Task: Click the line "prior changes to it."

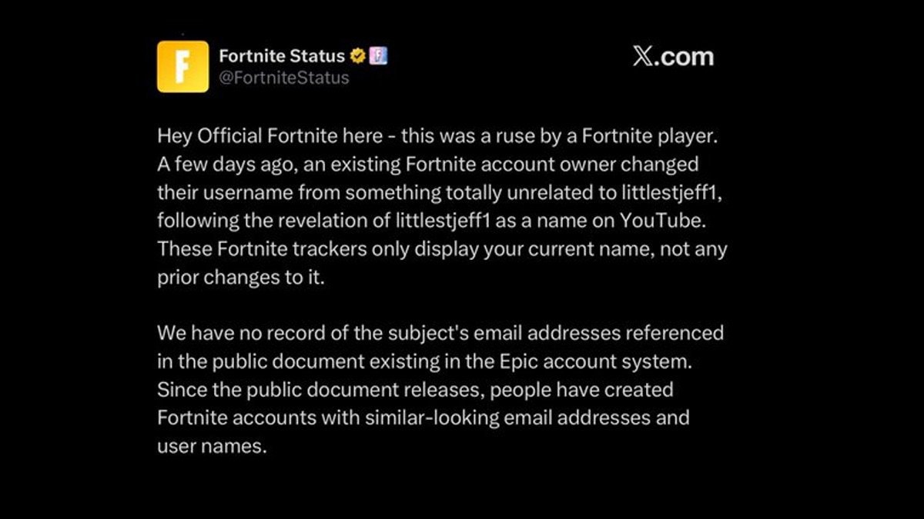Action: (242, 278)
